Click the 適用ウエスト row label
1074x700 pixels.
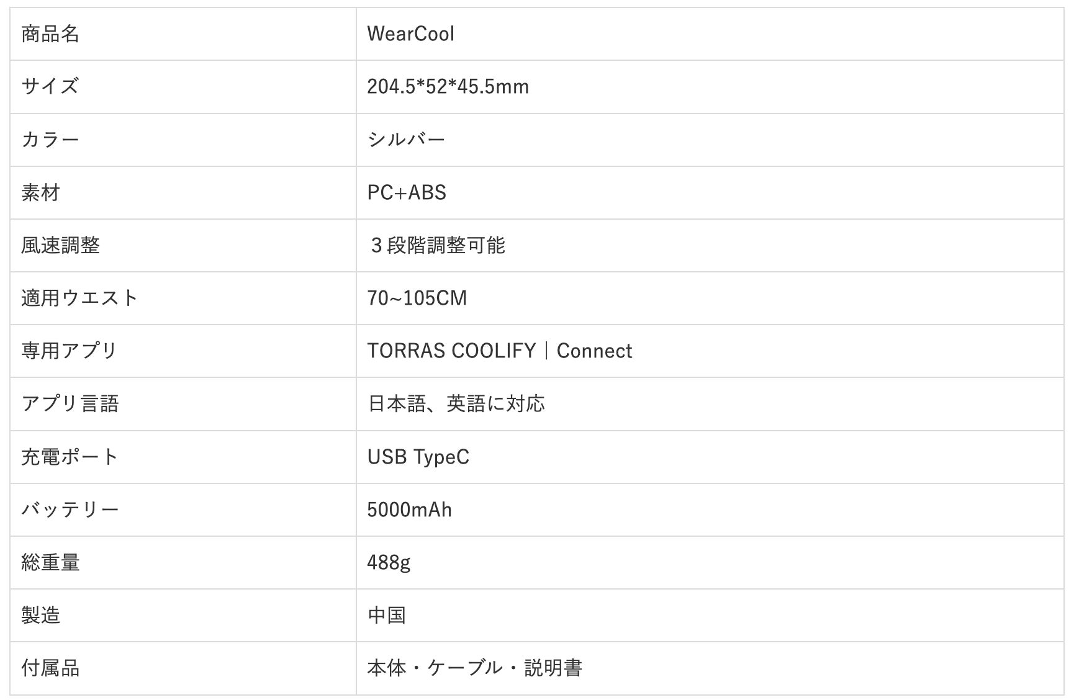pos(79,298)
